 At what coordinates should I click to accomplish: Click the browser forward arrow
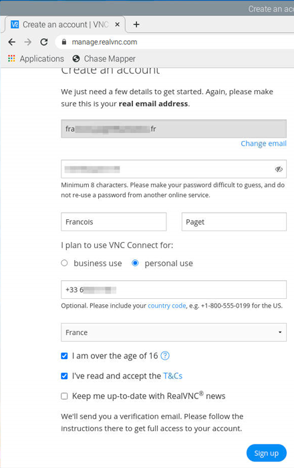pos(28,42)
